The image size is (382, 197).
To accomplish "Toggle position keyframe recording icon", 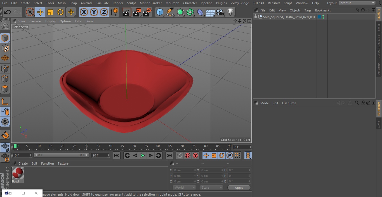I will point(206,155).
